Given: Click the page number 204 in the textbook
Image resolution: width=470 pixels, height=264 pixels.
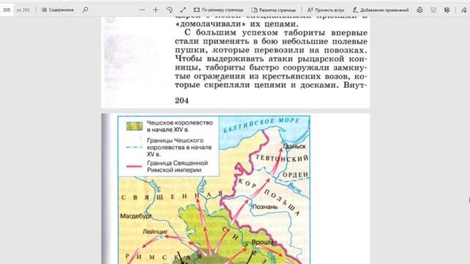Looking at the screenshot, I should [181, 100].
